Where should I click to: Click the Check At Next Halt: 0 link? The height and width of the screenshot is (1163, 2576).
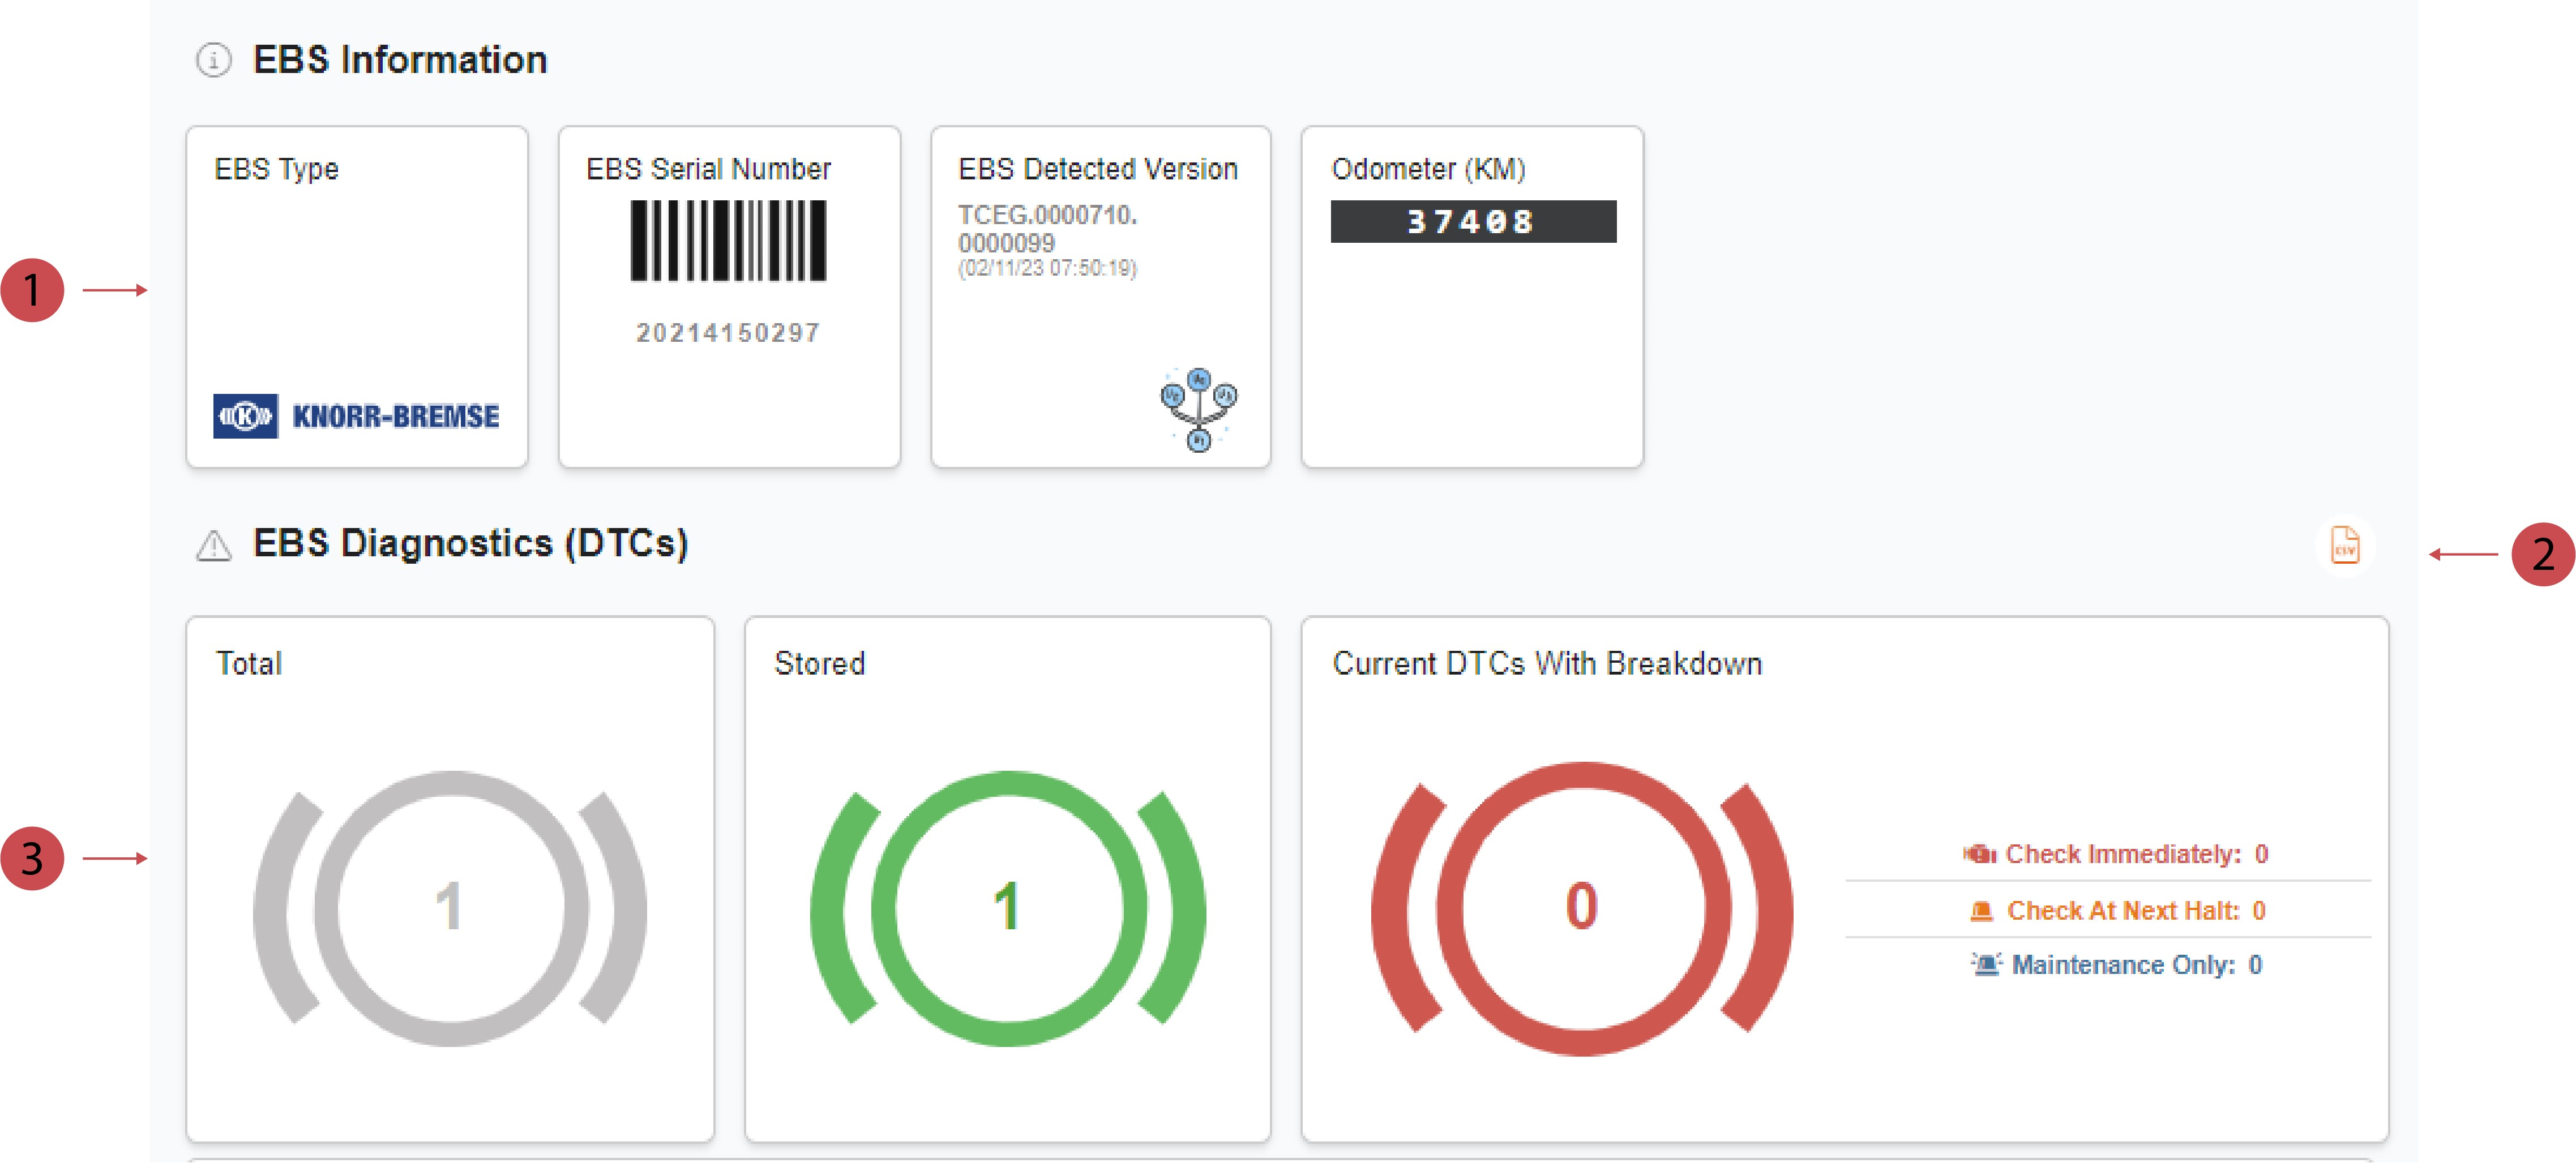(x=2135, y=911)
